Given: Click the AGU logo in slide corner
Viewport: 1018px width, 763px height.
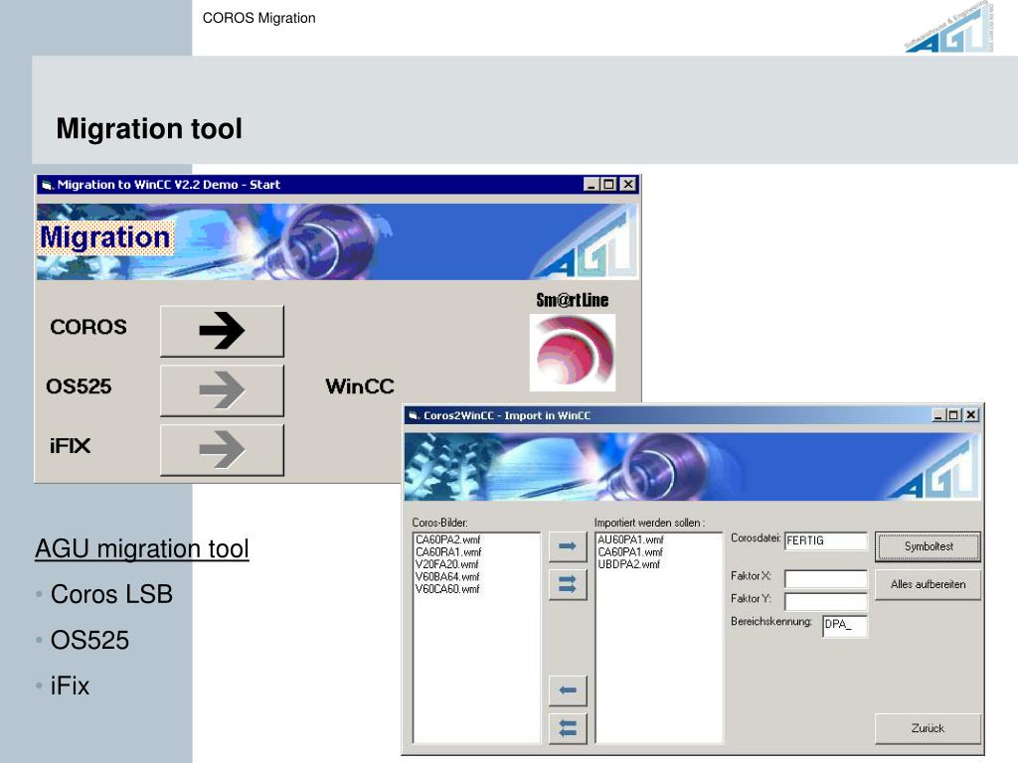Looking at the screenshot, I should coord(947,29).
